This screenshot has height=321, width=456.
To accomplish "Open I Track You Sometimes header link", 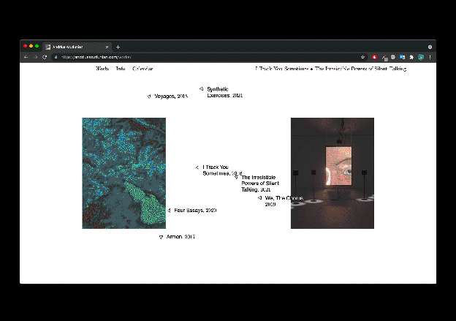I will pyautogui.click(x=281, y=69).
